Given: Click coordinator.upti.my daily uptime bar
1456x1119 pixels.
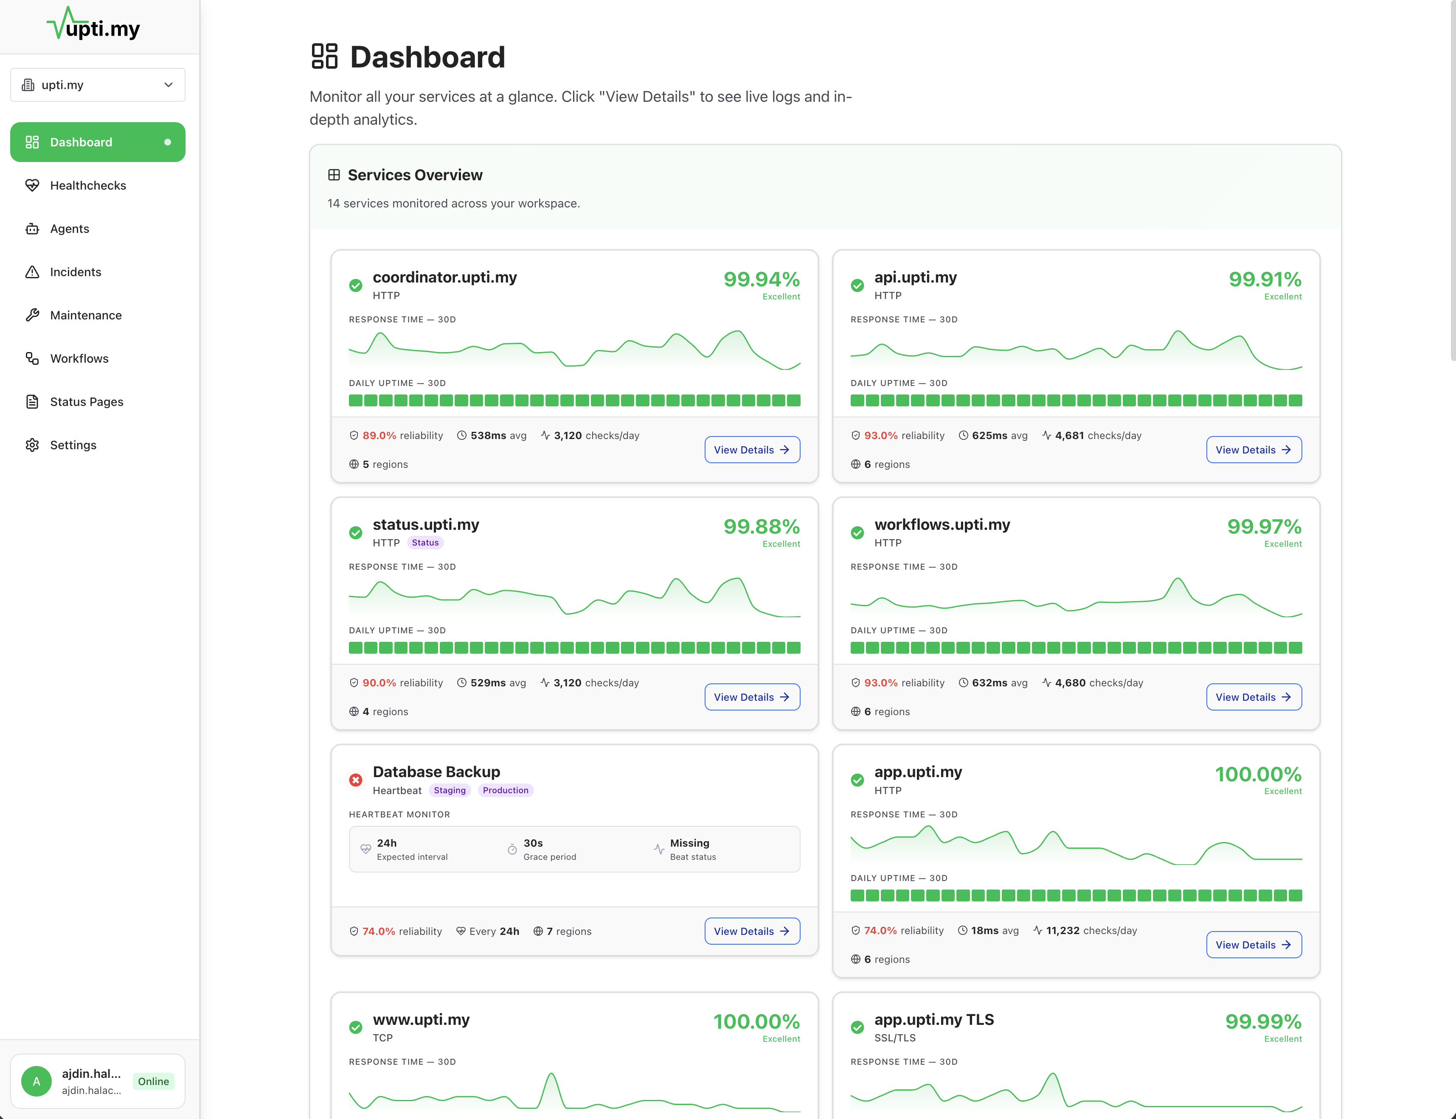Looking at the screenshot, I should 574,400.
